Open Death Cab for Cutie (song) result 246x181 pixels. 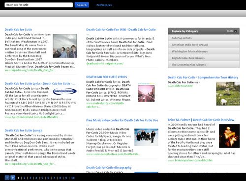[x=23, y=130]
